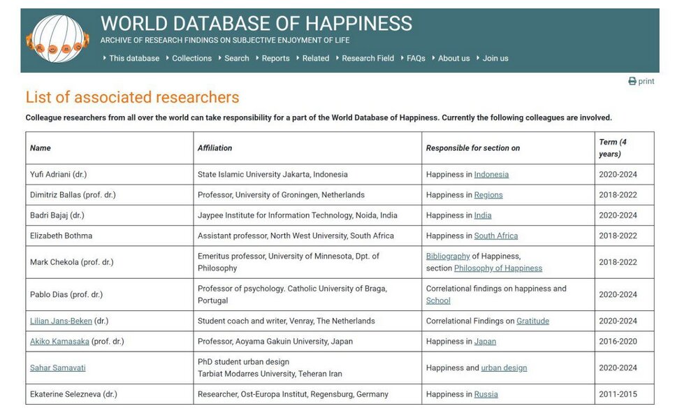675x420 pixels.
Task: Open the Bibliography link
Action: pyautogui.click(x=448, y=256)
